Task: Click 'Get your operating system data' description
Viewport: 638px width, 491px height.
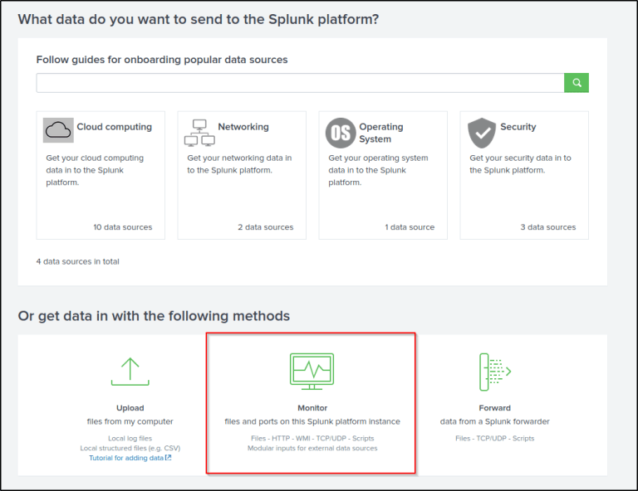Action: 379,170
